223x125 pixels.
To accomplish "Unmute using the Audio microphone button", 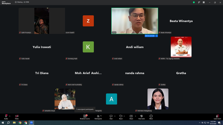I will click(6, 117).
